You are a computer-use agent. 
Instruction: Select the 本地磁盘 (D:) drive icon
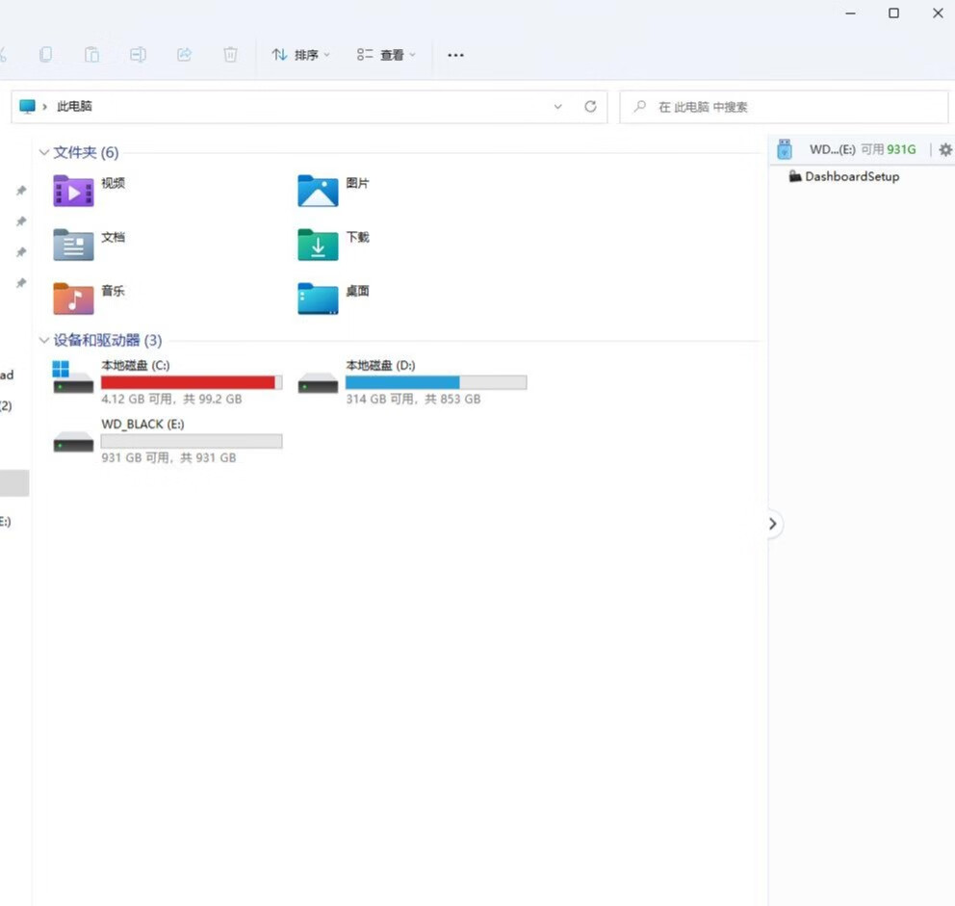pos(318,384)
